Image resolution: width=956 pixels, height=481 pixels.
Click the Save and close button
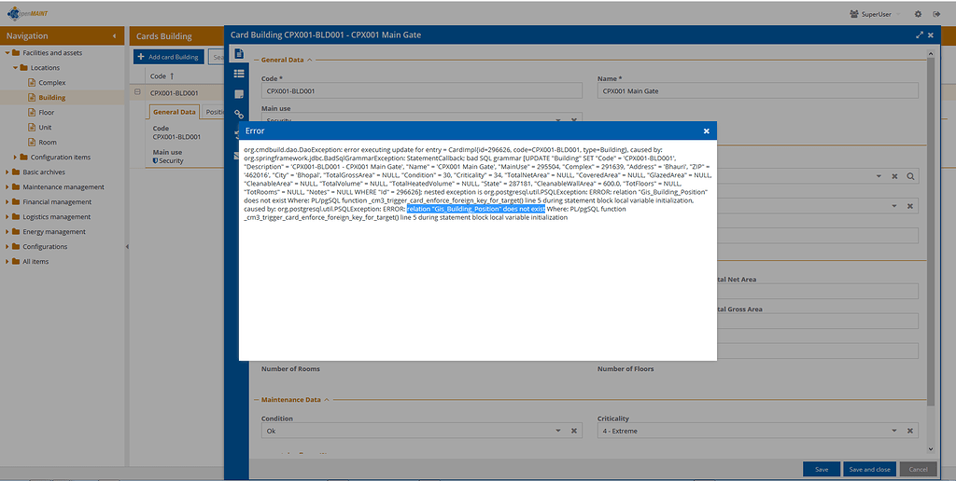click(x=869, y=470)
